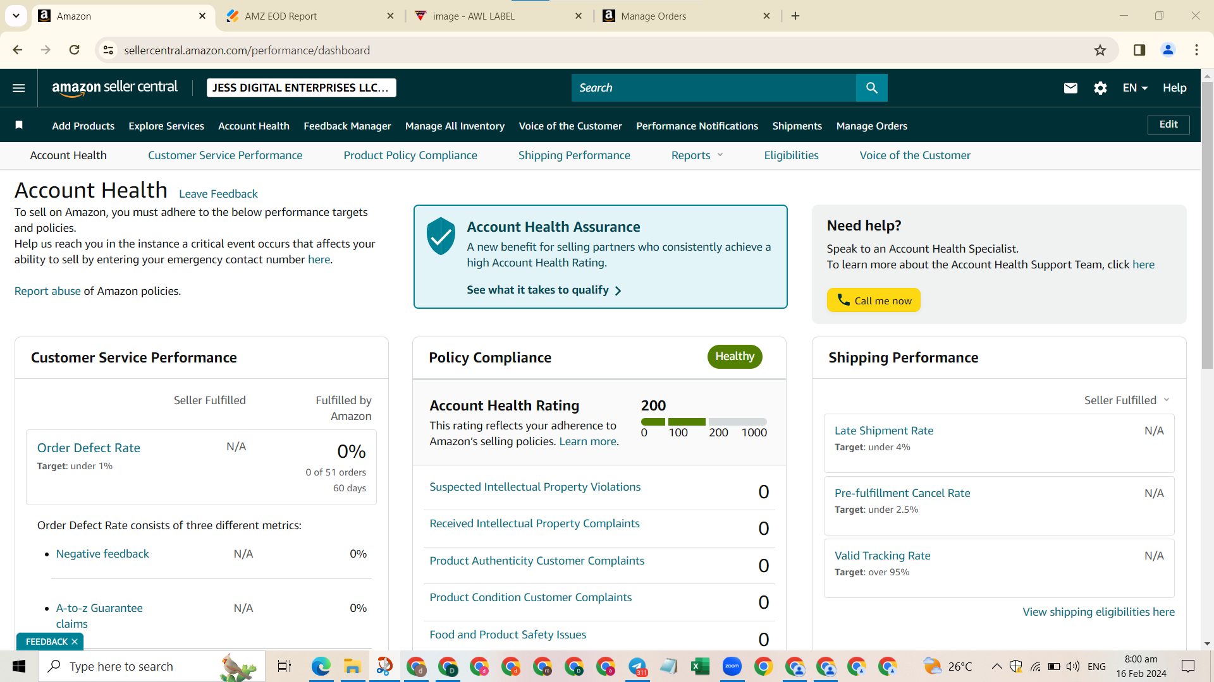This screenshot has width=1214, height=682.
Task: Click the Account Health Rating progress bar
Action: pyautogui.click(x=704, y=422)
